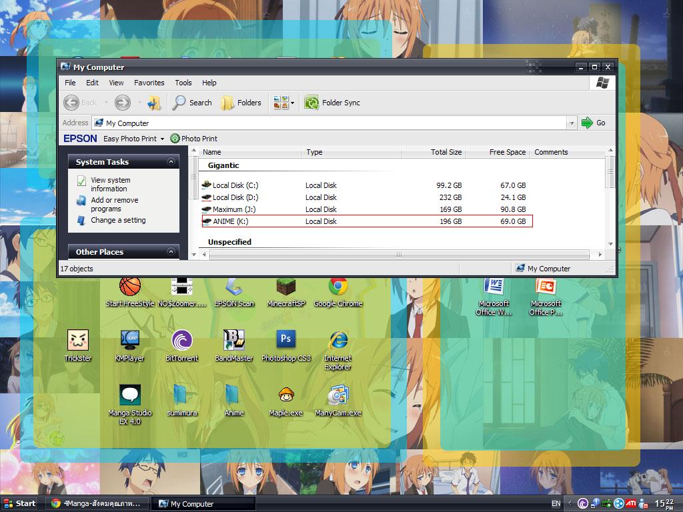
Task: Open Photoshop CS3 desktop icon
Action: (x=286, y=346)
